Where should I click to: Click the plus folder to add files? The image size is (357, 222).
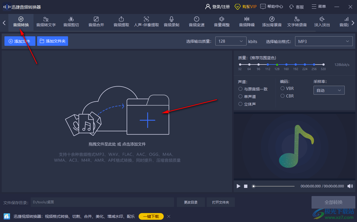click(148, 115)
